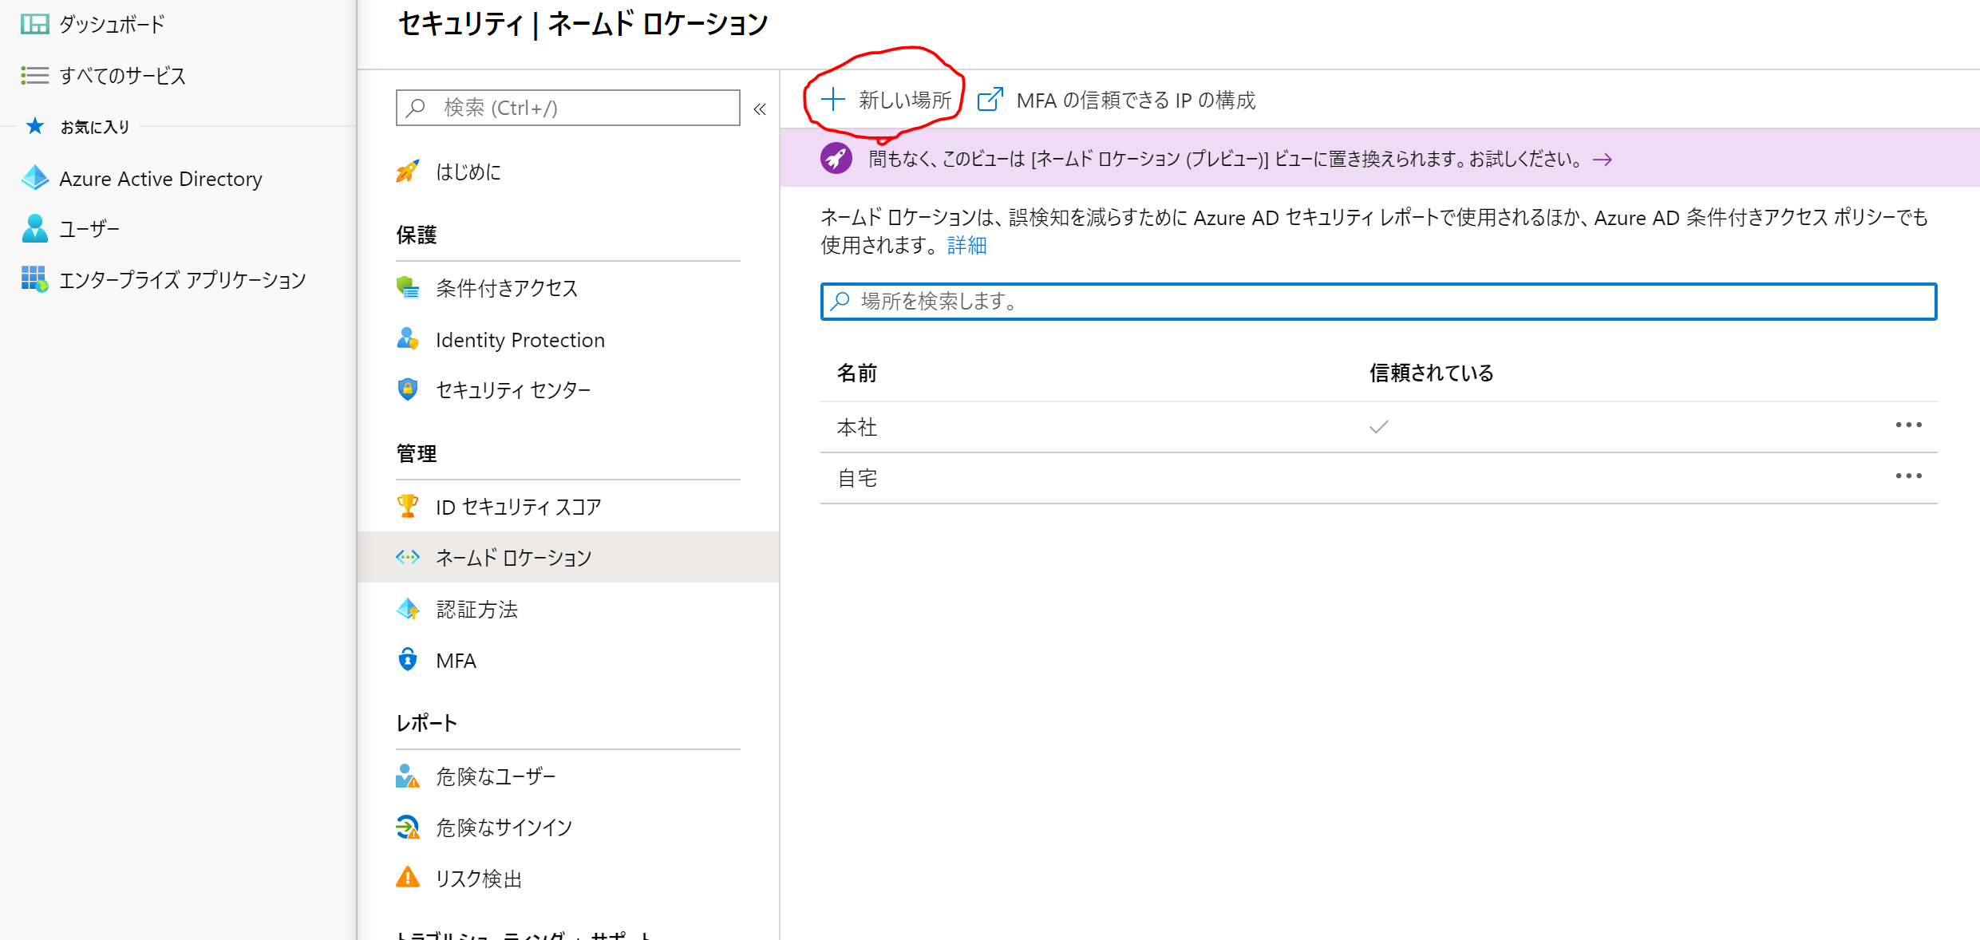Open エンタープライズ アプリケーション icon in sidebar

[x=34, y=279]
